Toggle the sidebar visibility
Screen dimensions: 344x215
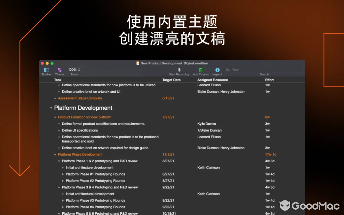tap(46, 70)
